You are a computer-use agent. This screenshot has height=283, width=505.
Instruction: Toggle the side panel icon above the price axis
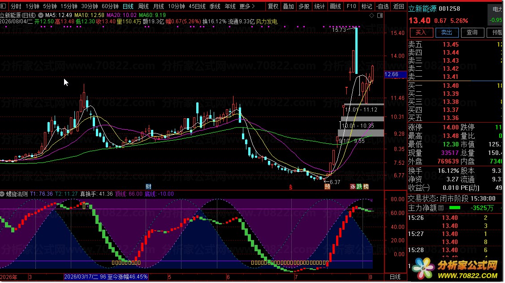(380, 16)
